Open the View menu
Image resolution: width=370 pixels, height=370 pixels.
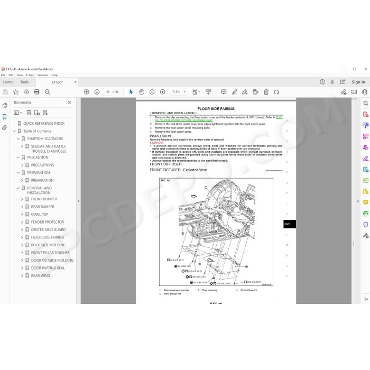point(20,75)
